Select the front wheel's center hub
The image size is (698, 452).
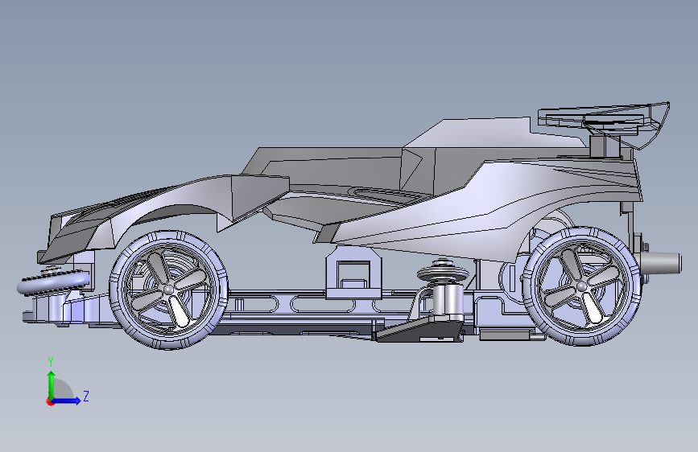(168, 290)
